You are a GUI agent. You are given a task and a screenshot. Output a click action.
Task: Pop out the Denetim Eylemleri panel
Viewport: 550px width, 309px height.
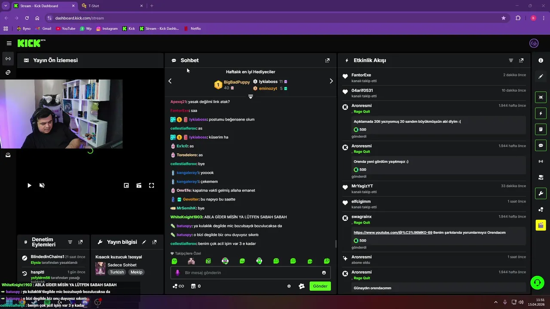click(x=80, y=242)
